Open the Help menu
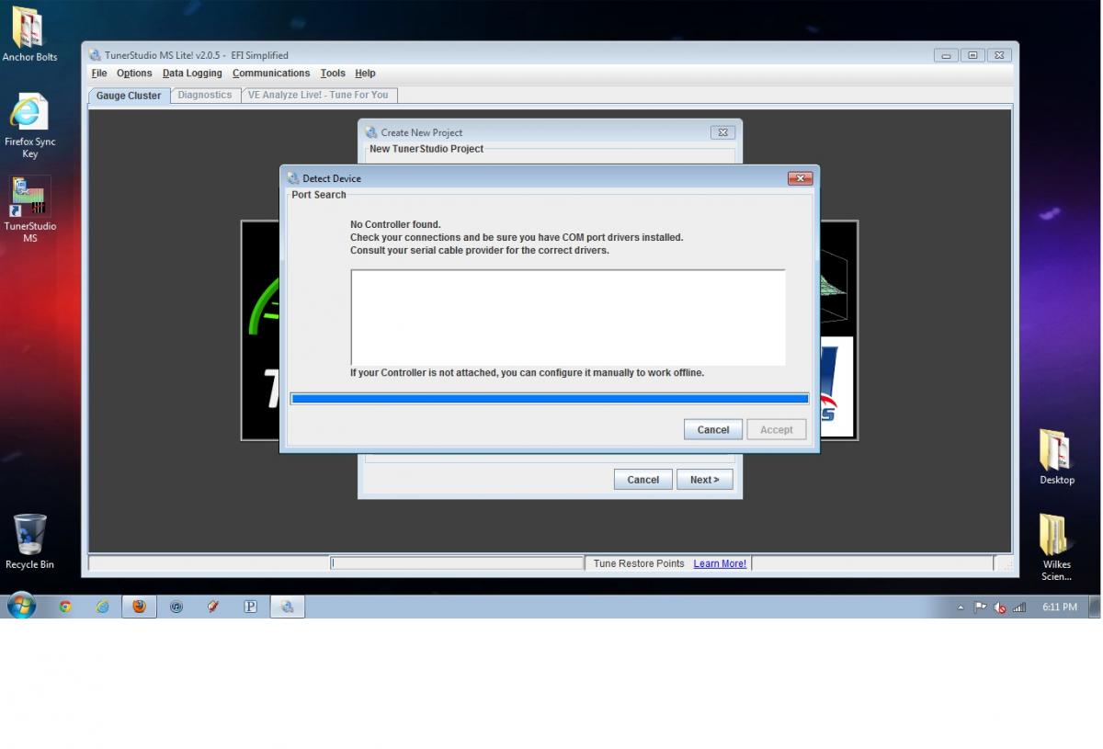1103x749 pixels. (x=365, y=74)
